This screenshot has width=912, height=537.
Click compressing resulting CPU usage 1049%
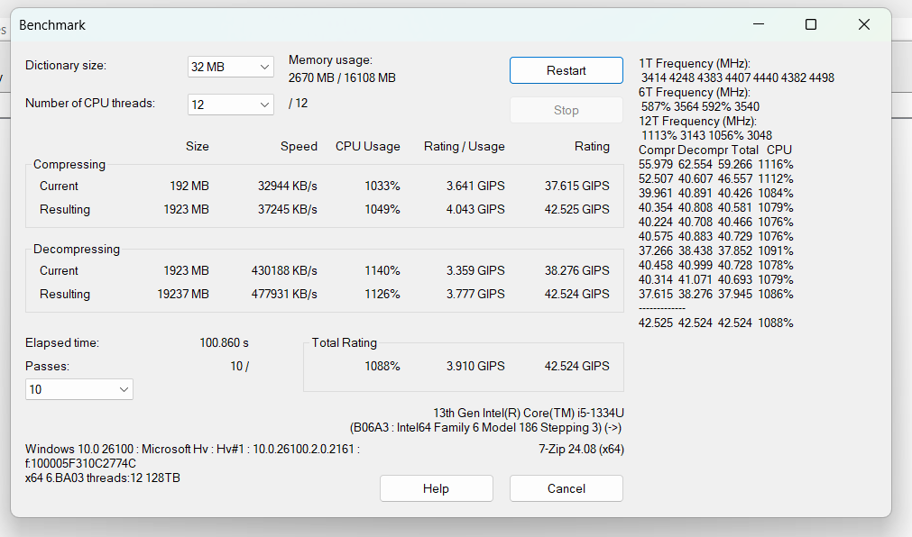pyautogui.click(x=382, y=209)
